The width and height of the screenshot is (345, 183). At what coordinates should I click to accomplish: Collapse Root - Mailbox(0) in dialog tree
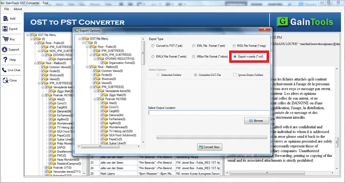point(87,67)
